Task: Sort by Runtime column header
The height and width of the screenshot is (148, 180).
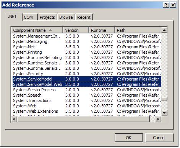Action: [102, 30]
